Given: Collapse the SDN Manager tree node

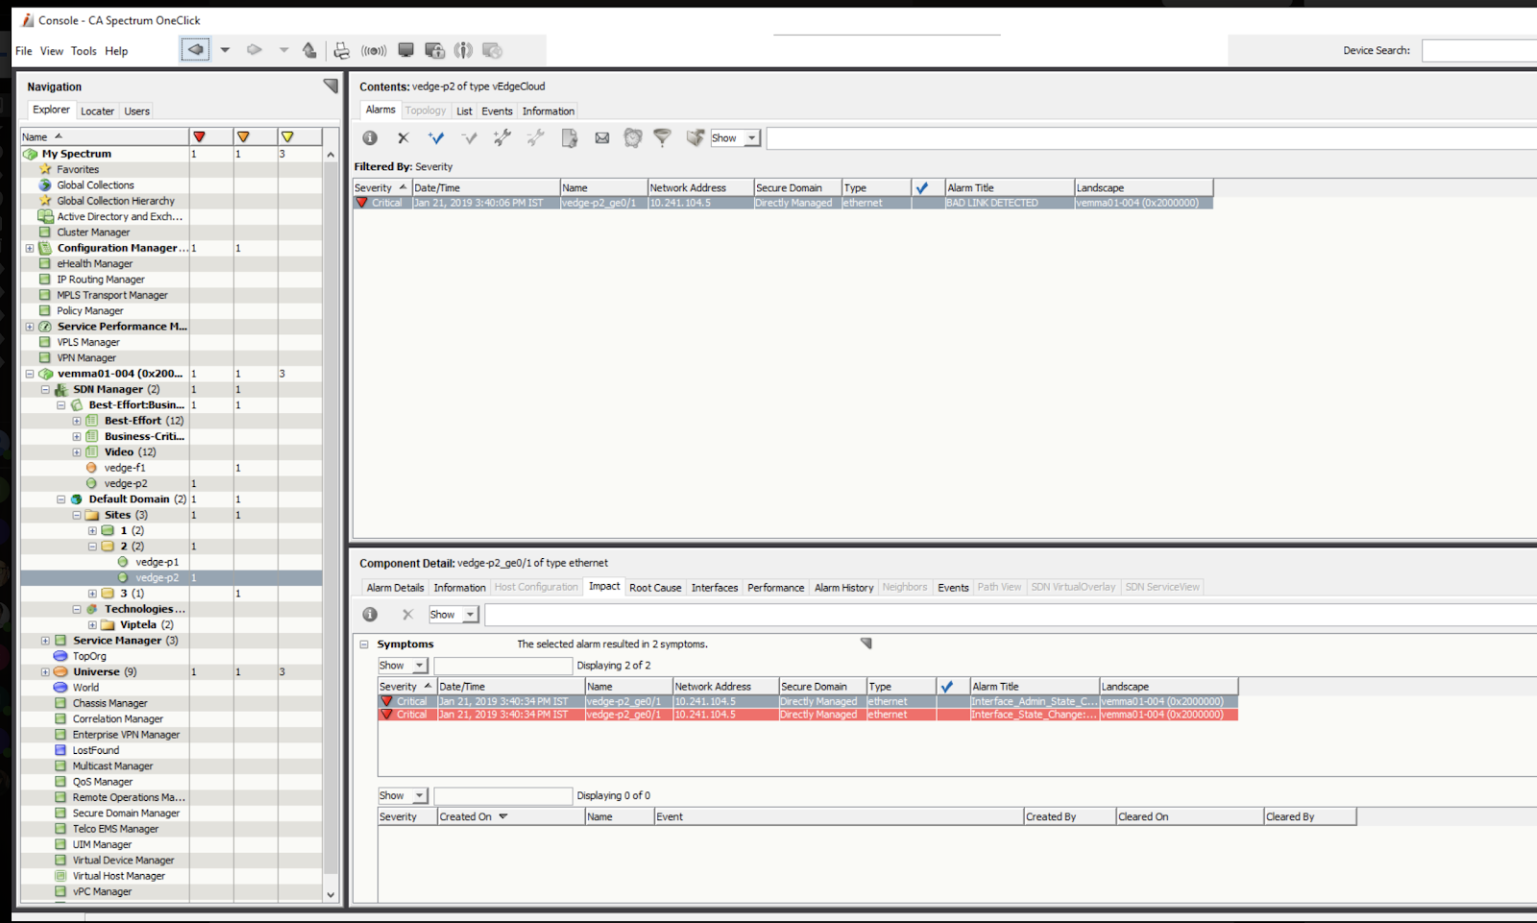Looking at the screenshot, I should 45,390.
